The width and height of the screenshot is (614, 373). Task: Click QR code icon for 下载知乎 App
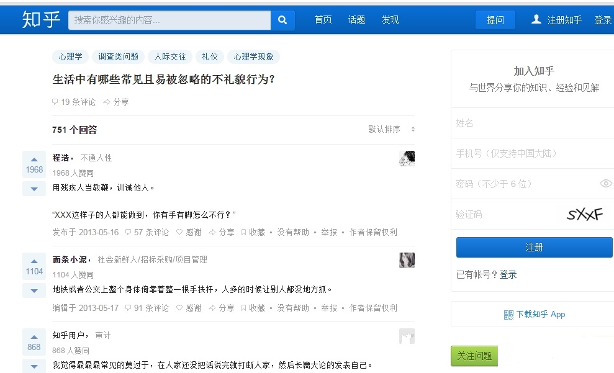(508, 315)
